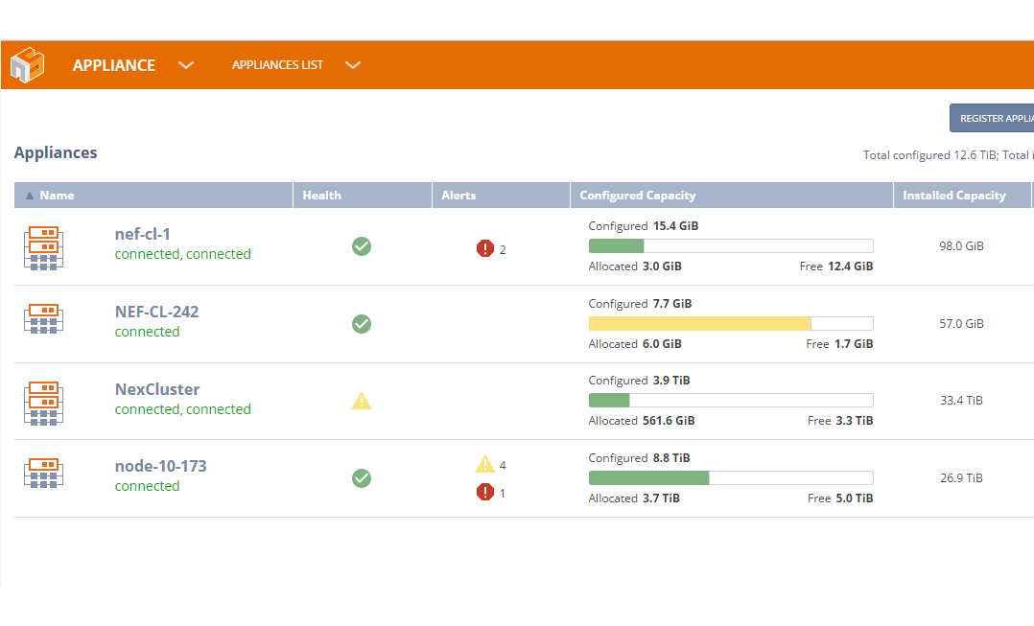Image resolution: width=1034 pixels, height=626 pixels.
Task: Open the NEF-CL-242 appliance link
Action: tap(157, 312)
